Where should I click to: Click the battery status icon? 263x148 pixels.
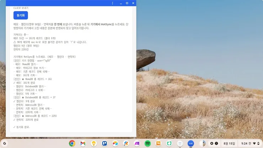[258, 143]
